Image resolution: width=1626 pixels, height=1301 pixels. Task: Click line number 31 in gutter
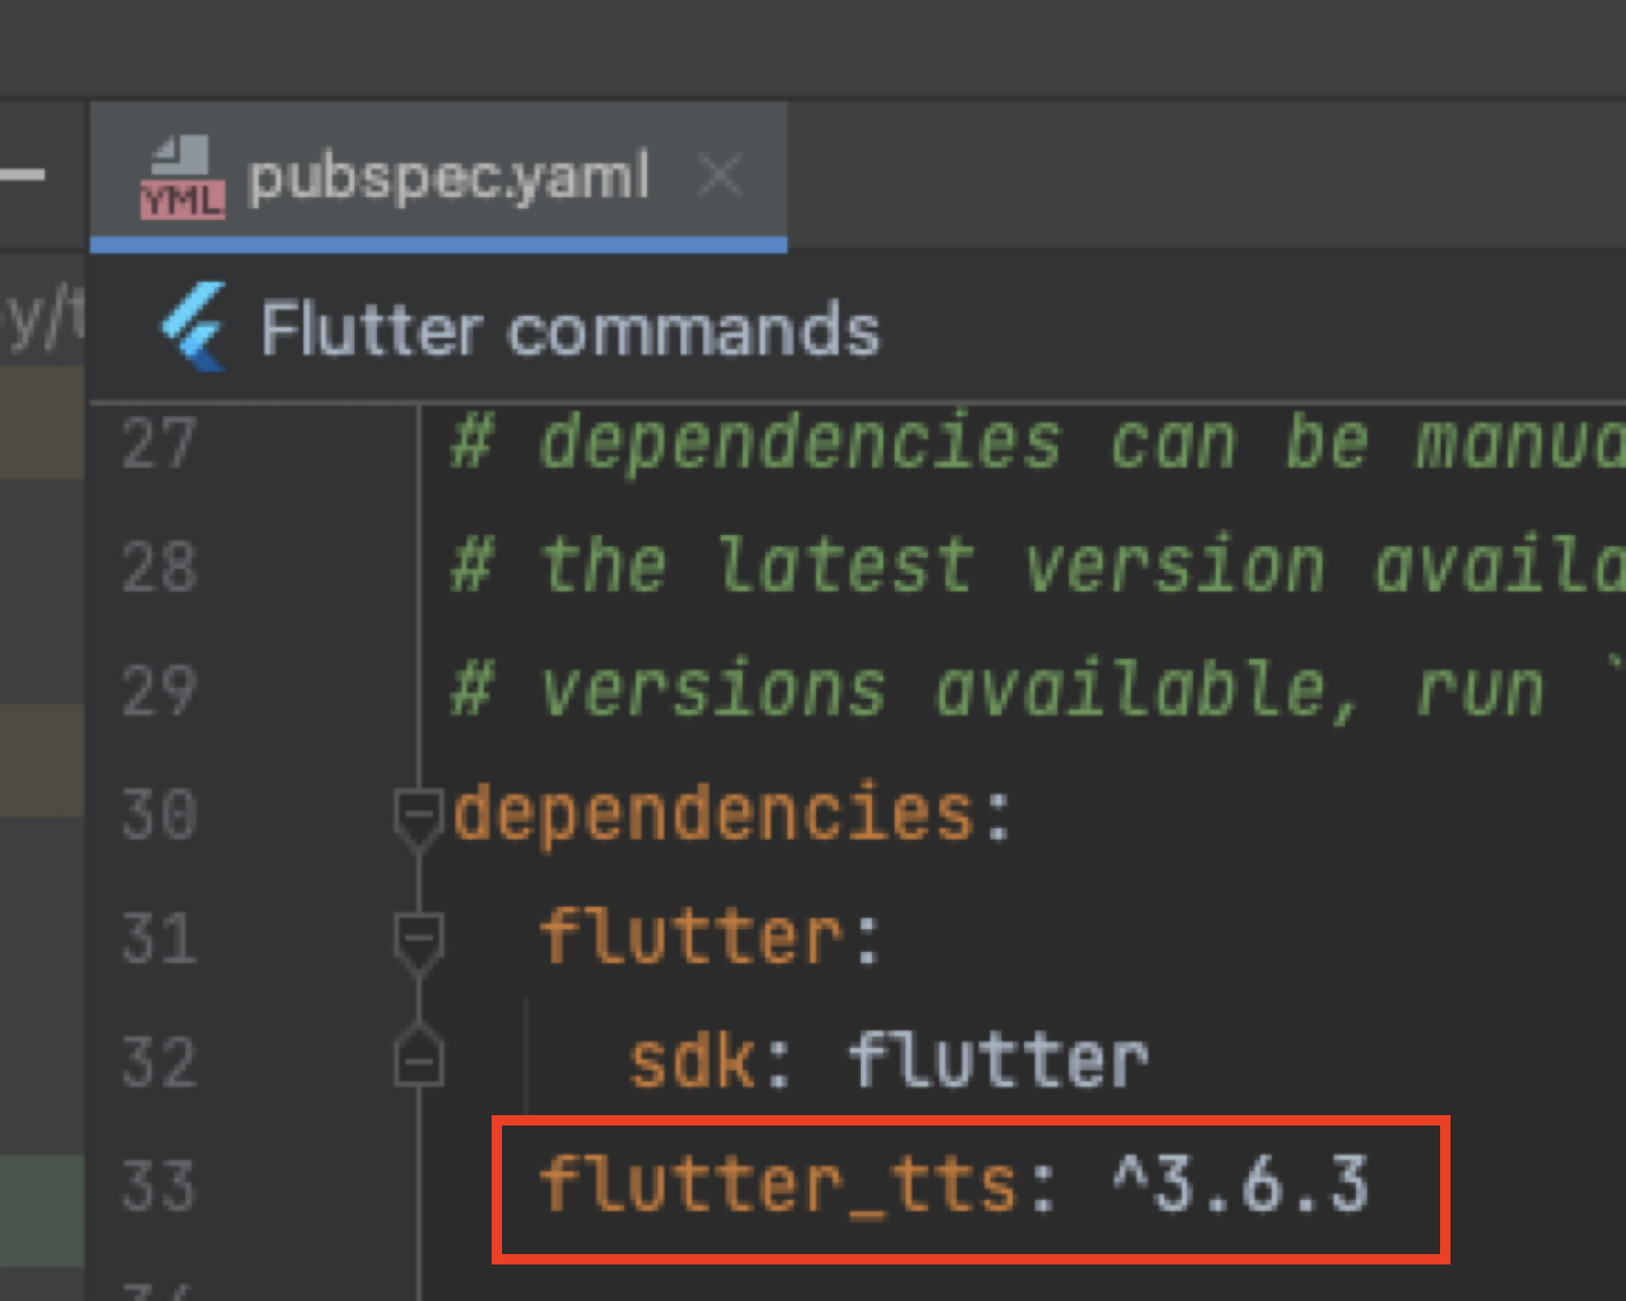click(x=159, y=939)
